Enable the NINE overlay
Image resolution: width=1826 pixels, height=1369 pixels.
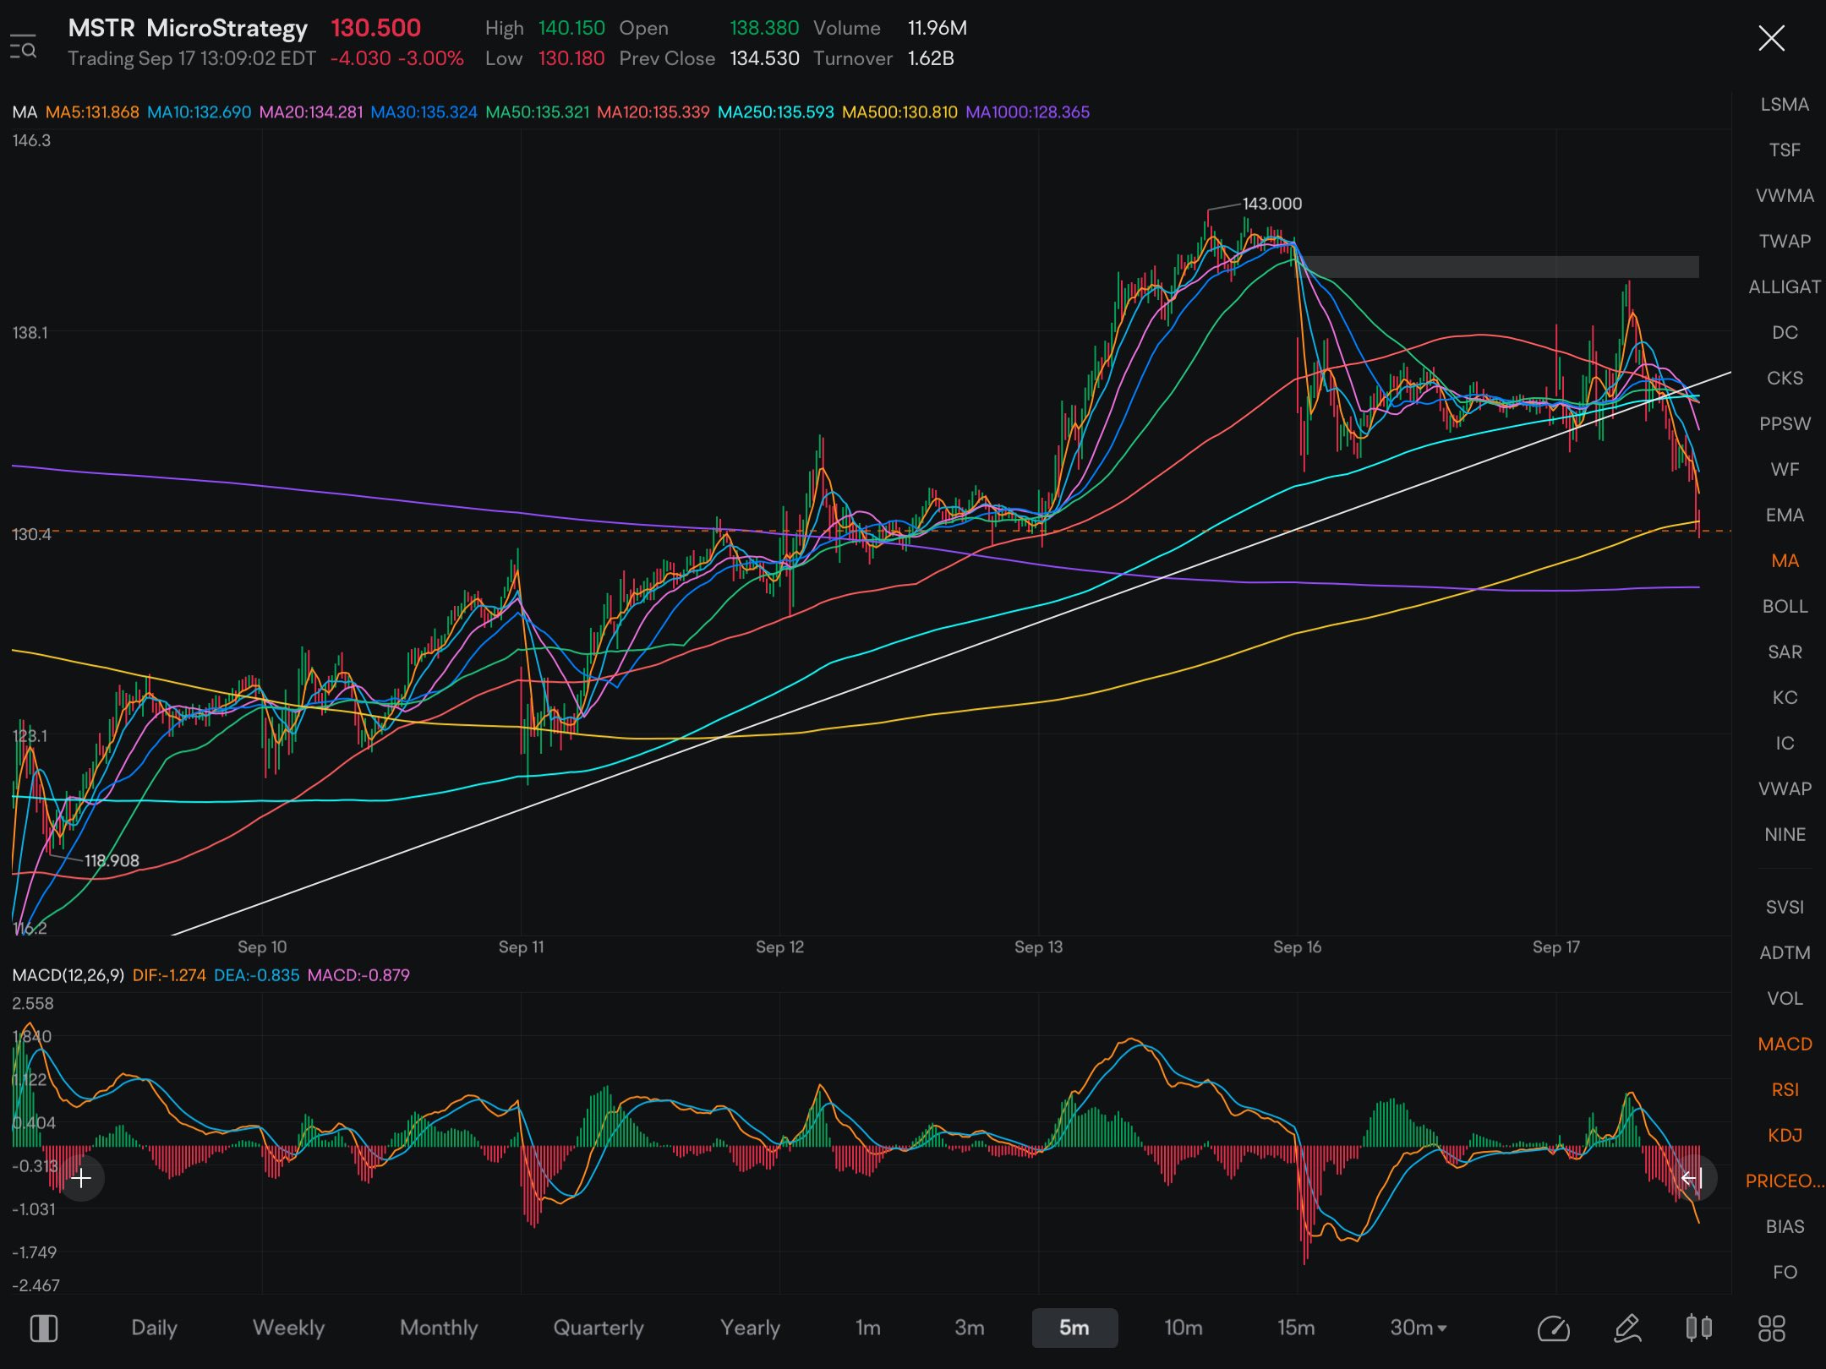coord(1785,835)
